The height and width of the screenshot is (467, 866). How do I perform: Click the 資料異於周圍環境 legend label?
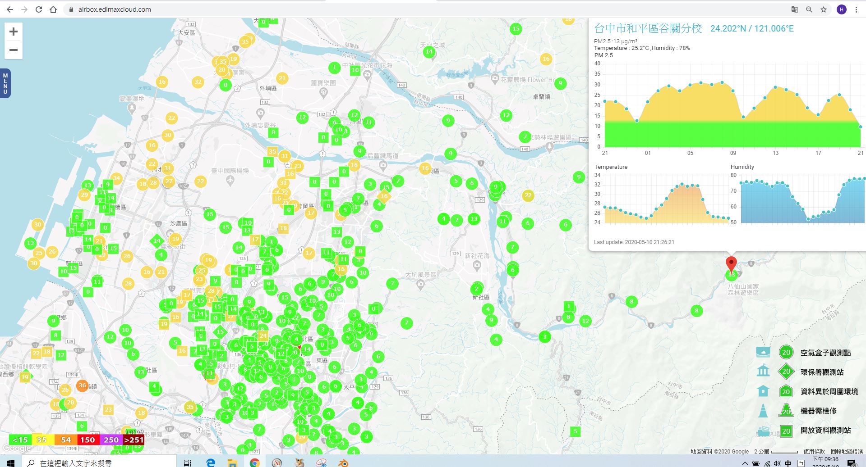click(829, 392)
